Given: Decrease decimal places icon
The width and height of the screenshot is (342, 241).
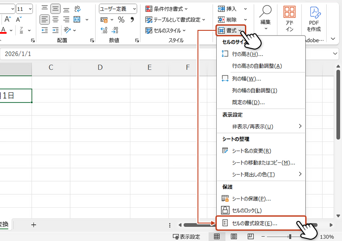Looking at the screenshot, I should click(x=115, y=30).
